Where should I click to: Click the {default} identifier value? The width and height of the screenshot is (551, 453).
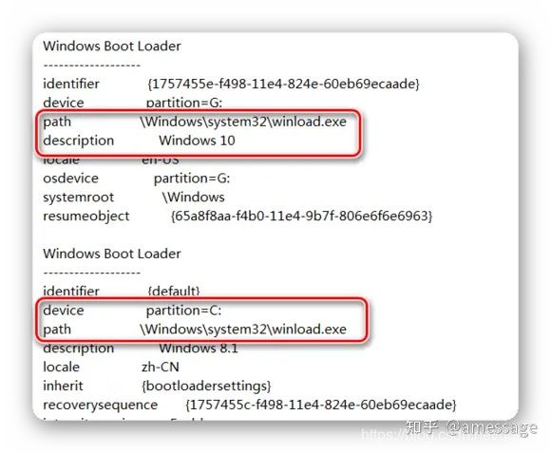(x=174, y=292)
